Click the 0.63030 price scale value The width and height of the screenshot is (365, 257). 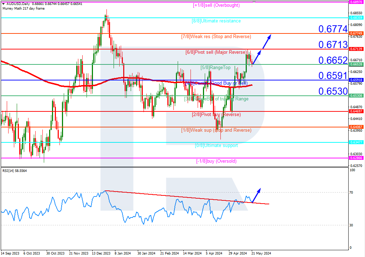coord(356,154)
